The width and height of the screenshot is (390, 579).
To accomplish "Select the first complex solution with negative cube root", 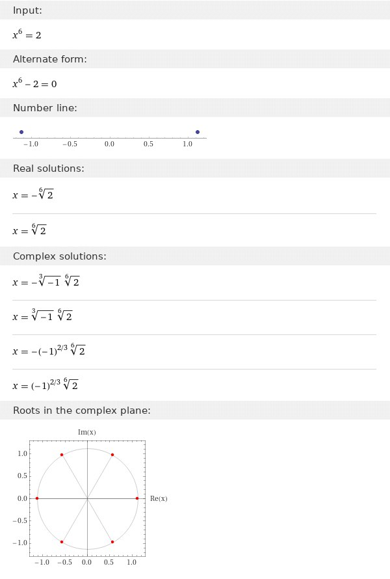I will 46,282.
